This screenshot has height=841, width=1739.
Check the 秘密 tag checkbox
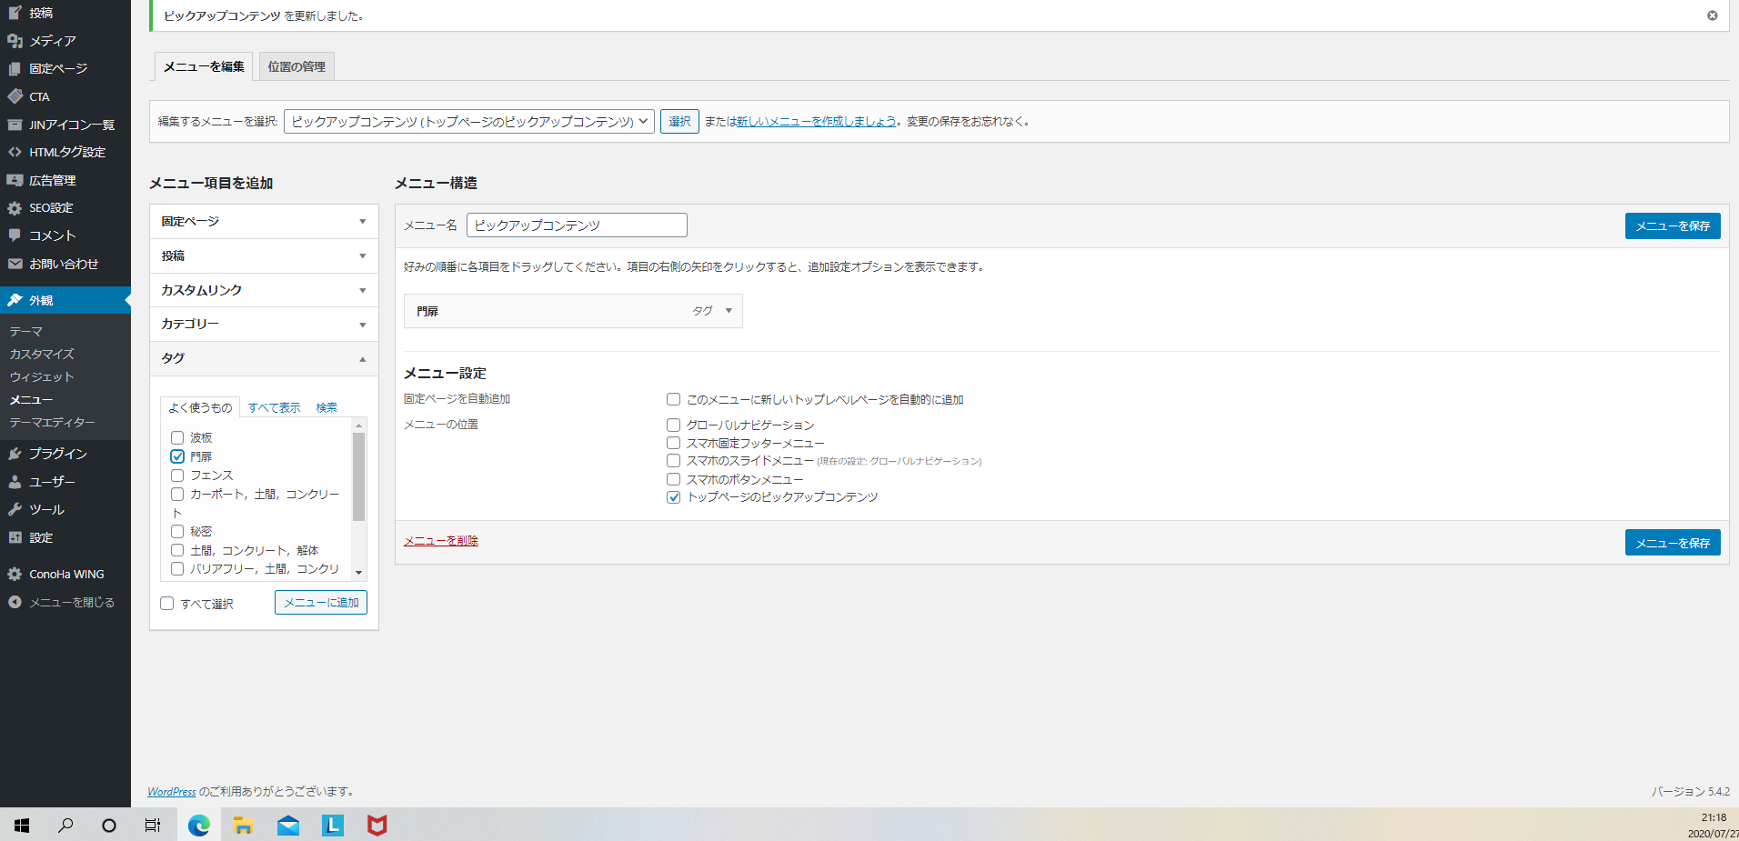coord(177,532)
